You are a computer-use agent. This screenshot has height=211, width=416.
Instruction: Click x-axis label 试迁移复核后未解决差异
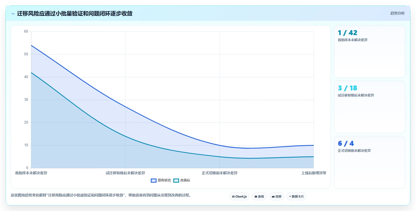click(125, 173)
